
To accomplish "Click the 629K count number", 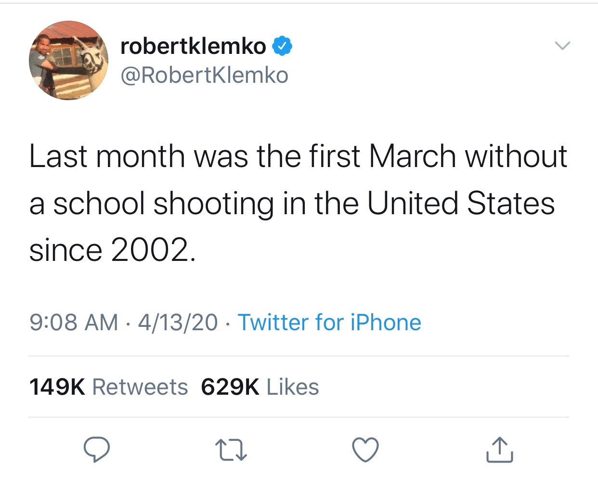I will click(x=230, y=387).
